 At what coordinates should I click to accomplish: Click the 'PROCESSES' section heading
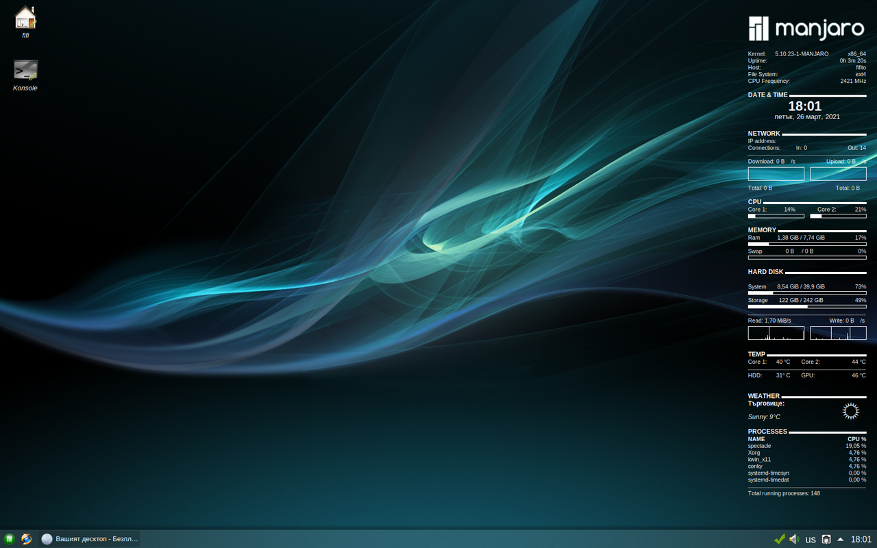(x=767, y=432)
